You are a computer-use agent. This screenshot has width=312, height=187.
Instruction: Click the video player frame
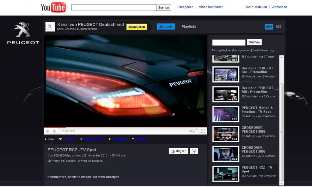[x=125, y=81]
